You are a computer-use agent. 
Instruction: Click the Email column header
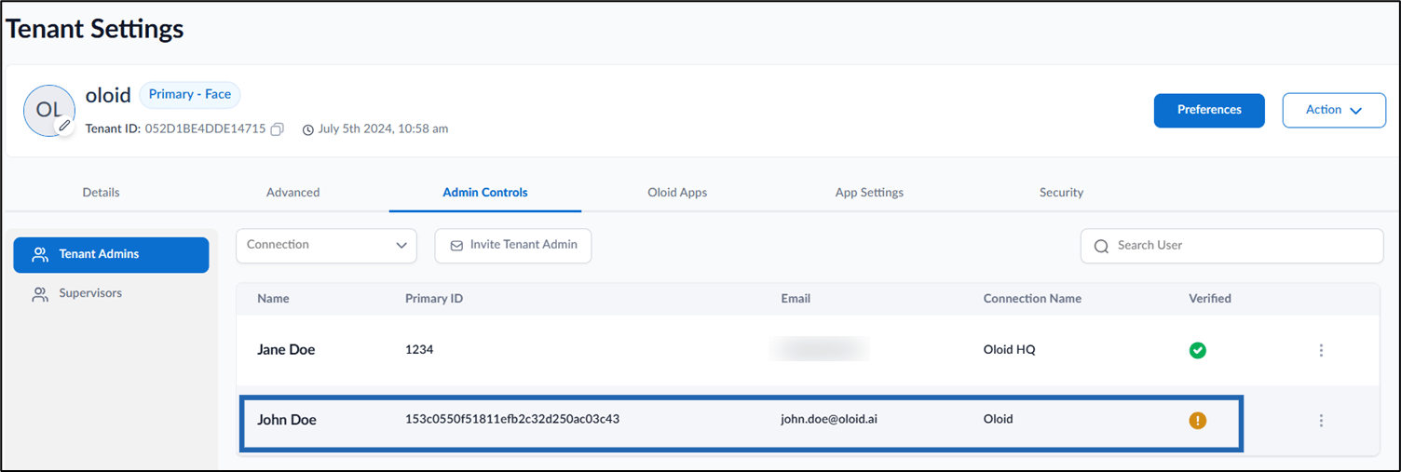pos(796,299)
